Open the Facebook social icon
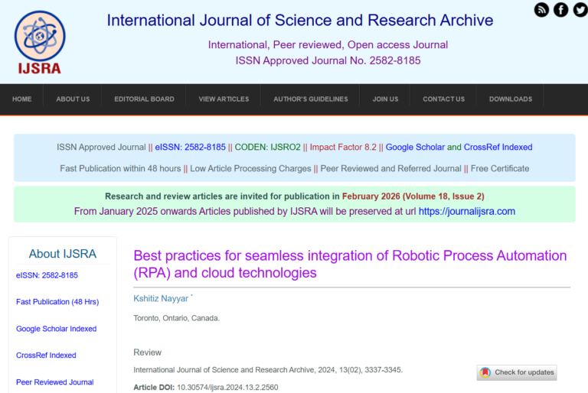588x393 pixels. [x=560, y=10]
